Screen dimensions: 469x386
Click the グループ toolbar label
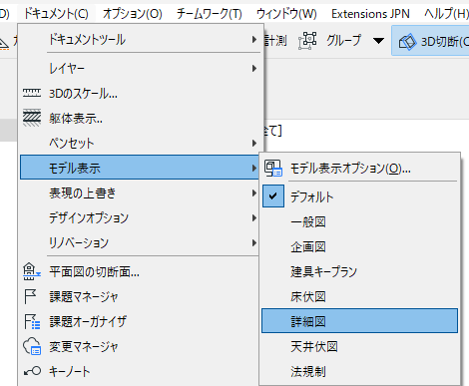[343, 41]
